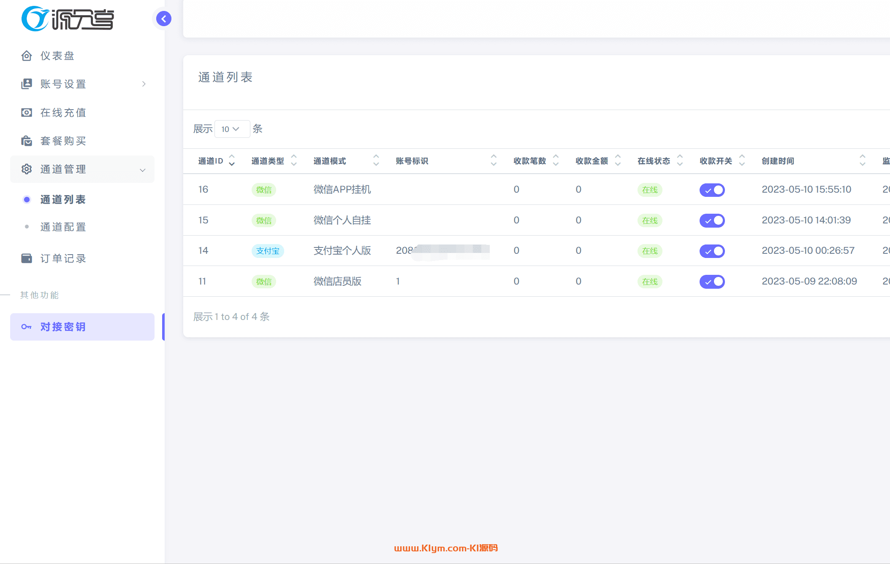This screenshot has height=564, width=890.
Task: Expand the 账号设置 submenu arrow
Action: click(144, 84)
